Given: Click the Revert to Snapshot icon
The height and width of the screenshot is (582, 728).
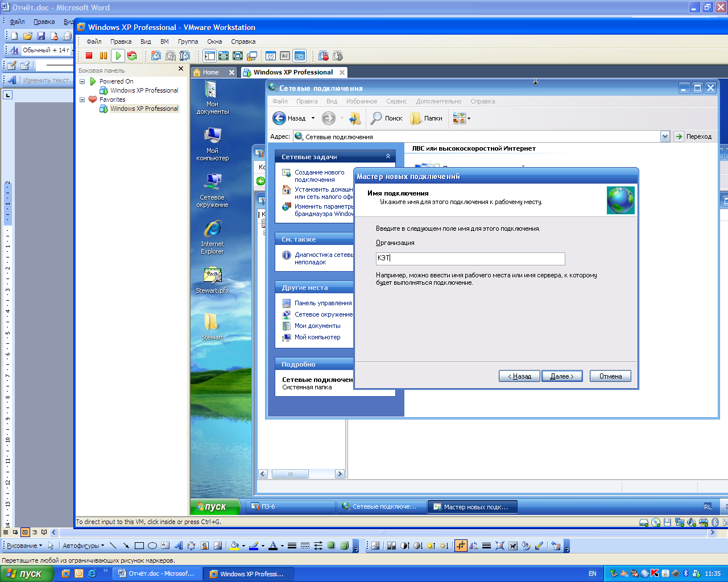Looking at the screenshot, I should tap(170, 56).
